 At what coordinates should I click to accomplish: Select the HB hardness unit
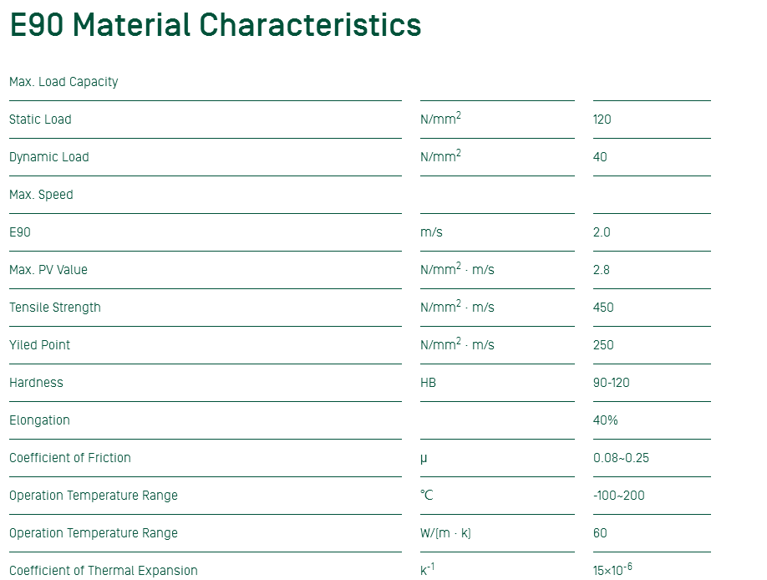tap(428, 383)
